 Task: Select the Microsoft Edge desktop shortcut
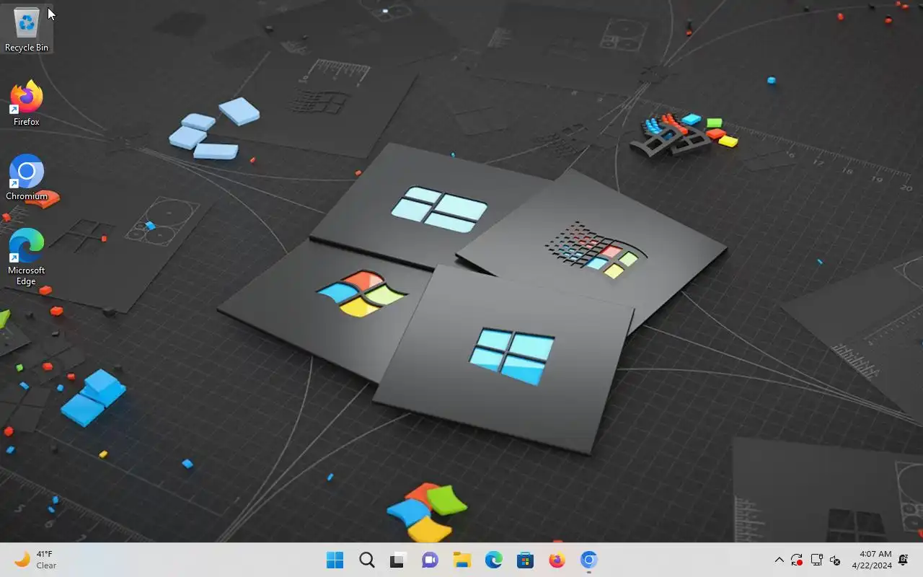click(x=27, y=257)
